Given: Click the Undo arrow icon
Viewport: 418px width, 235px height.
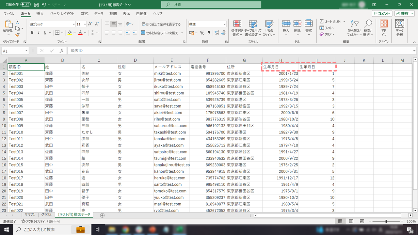Looking at the screenshot, I should [44, 5].
